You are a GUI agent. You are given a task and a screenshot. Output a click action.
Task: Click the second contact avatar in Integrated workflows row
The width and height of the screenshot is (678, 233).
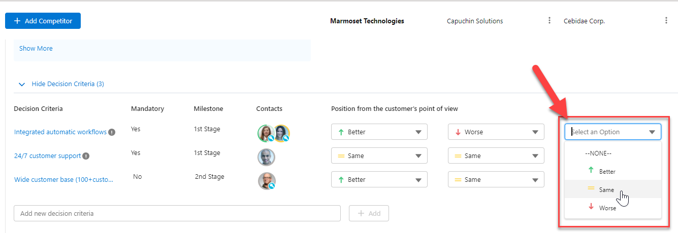tap(281, 133)
